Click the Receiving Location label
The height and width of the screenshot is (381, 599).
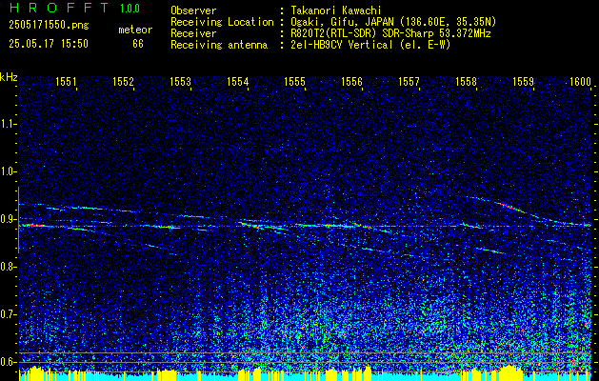point(222,22)
